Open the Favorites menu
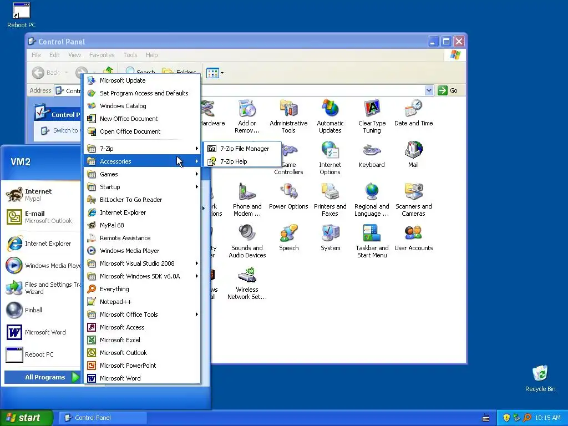This screenshot has height=426, width=568. 102,55
